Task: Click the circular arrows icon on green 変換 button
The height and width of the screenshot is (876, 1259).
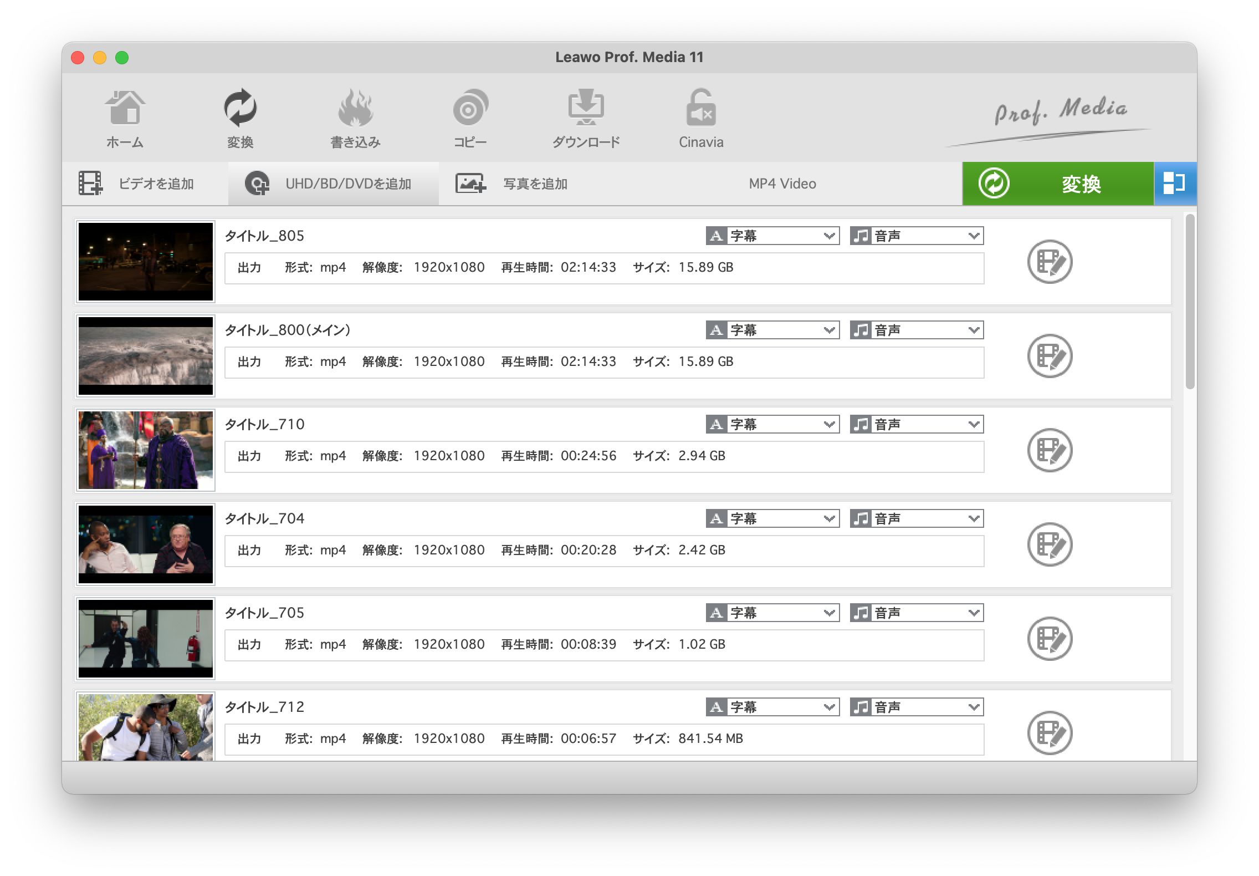Action: pos(994,184)
